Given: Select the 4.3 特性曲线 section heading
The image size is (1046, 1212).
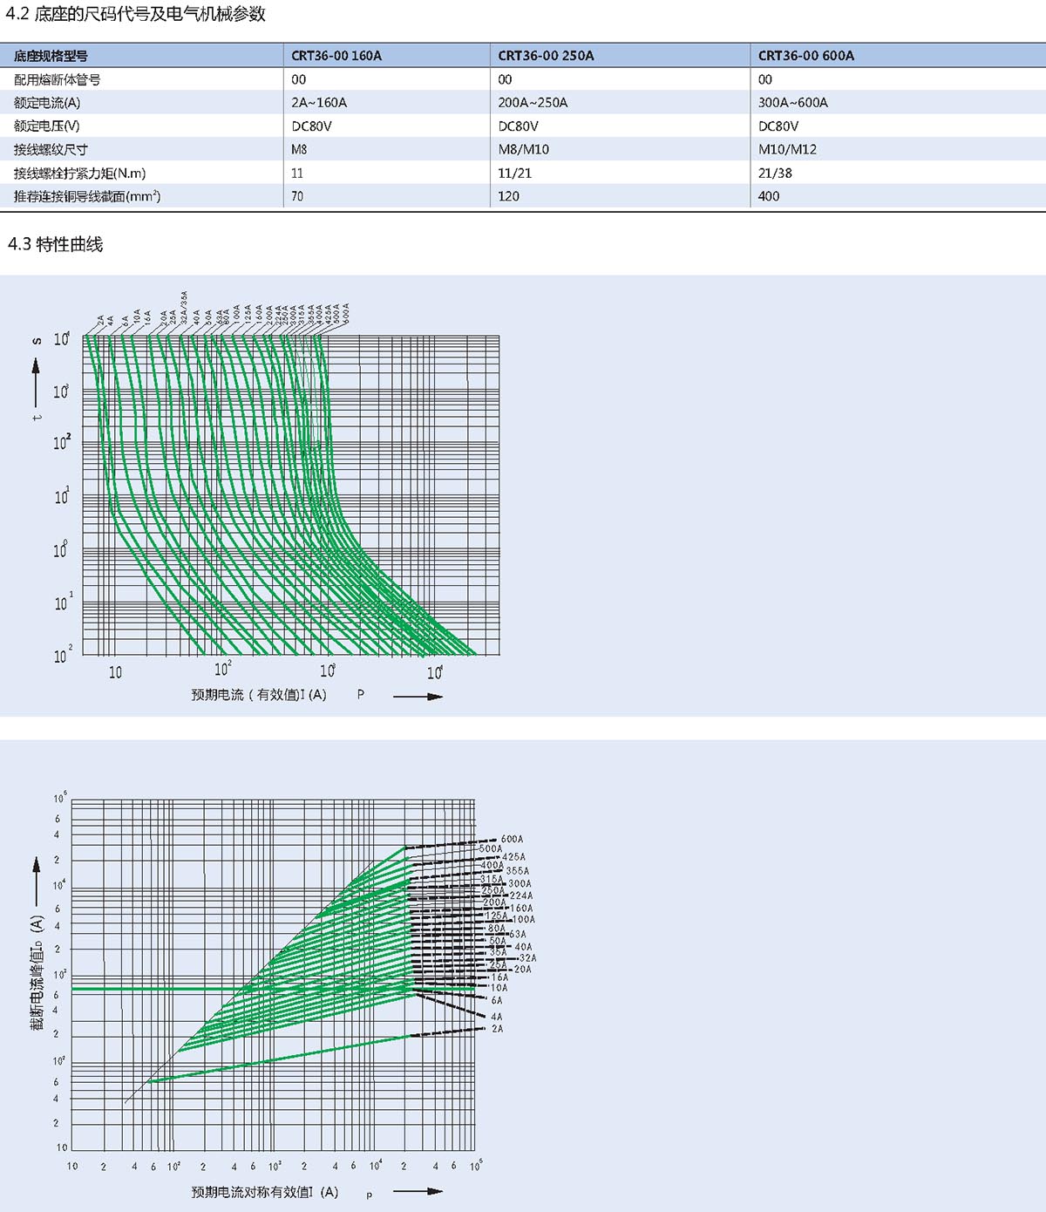Looking at the screenshot, I should 56,244.
